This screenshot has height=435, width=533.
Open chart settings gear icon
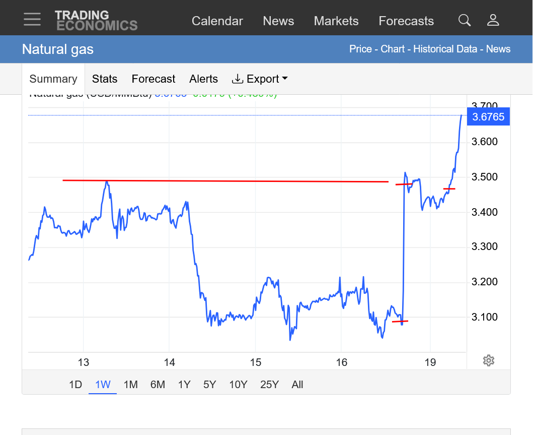point(488,360)
